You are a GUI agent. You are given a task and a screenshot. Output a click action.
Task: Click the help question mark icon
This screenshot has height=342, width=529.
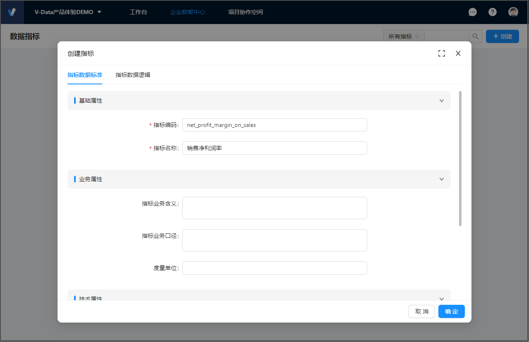point(492,12)
